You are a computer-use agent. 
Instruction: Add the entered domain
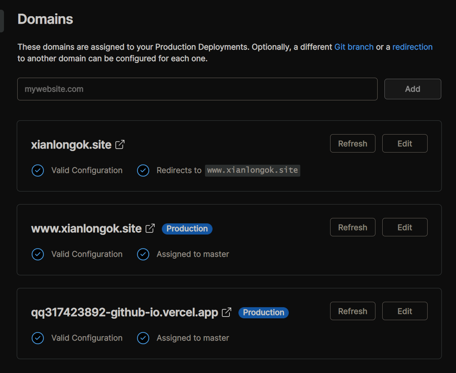tap(413, 89)
